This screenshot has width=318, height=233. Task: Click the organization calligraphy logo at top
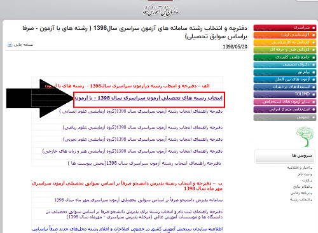[x=160, y=10]
